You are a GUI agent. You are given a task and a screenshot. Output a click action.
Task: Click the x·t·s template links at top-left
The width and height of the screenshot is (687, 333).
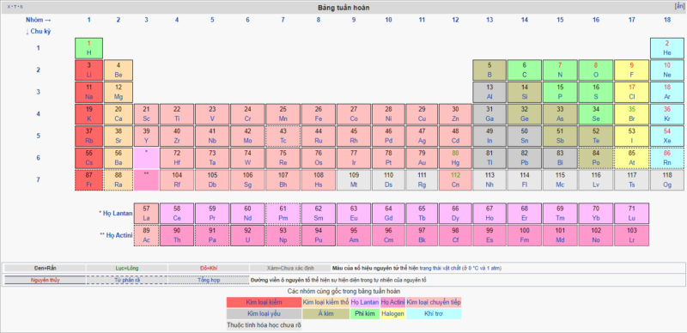pos(15,7)
